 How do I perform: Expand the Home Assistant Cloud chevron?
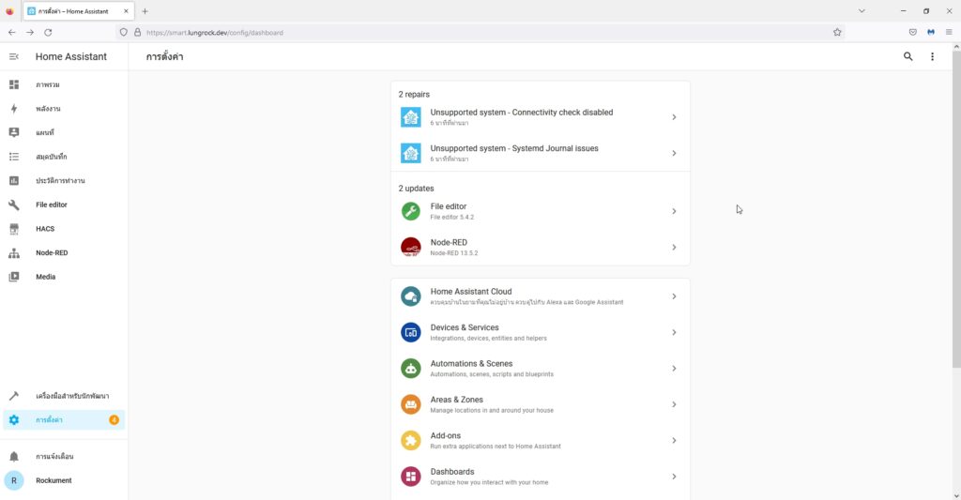(x=674, y=296)
